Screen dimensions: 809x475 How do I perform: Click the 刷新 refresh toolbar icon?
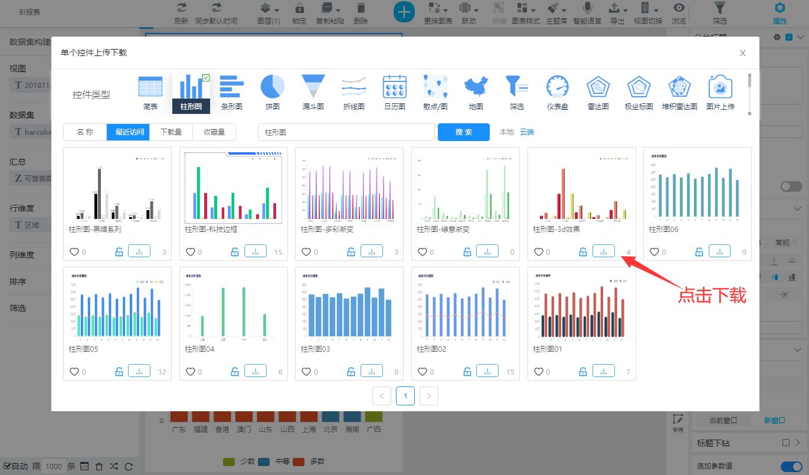(181, 8)
